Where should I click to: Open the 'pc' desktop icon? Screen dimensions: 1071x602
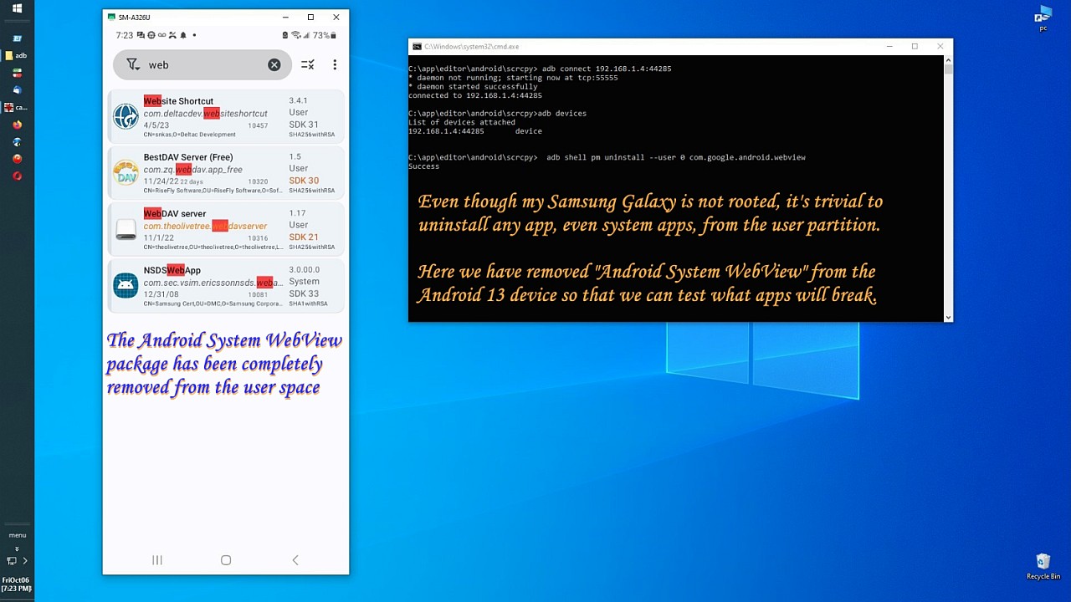[x=1043, y=18]
